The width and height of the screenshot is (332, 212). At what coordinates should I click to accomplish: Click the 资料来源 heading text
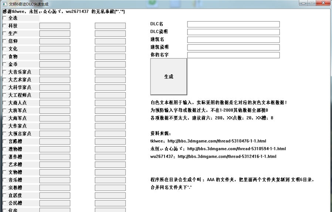pyautogui.click(x=160, y=134)
